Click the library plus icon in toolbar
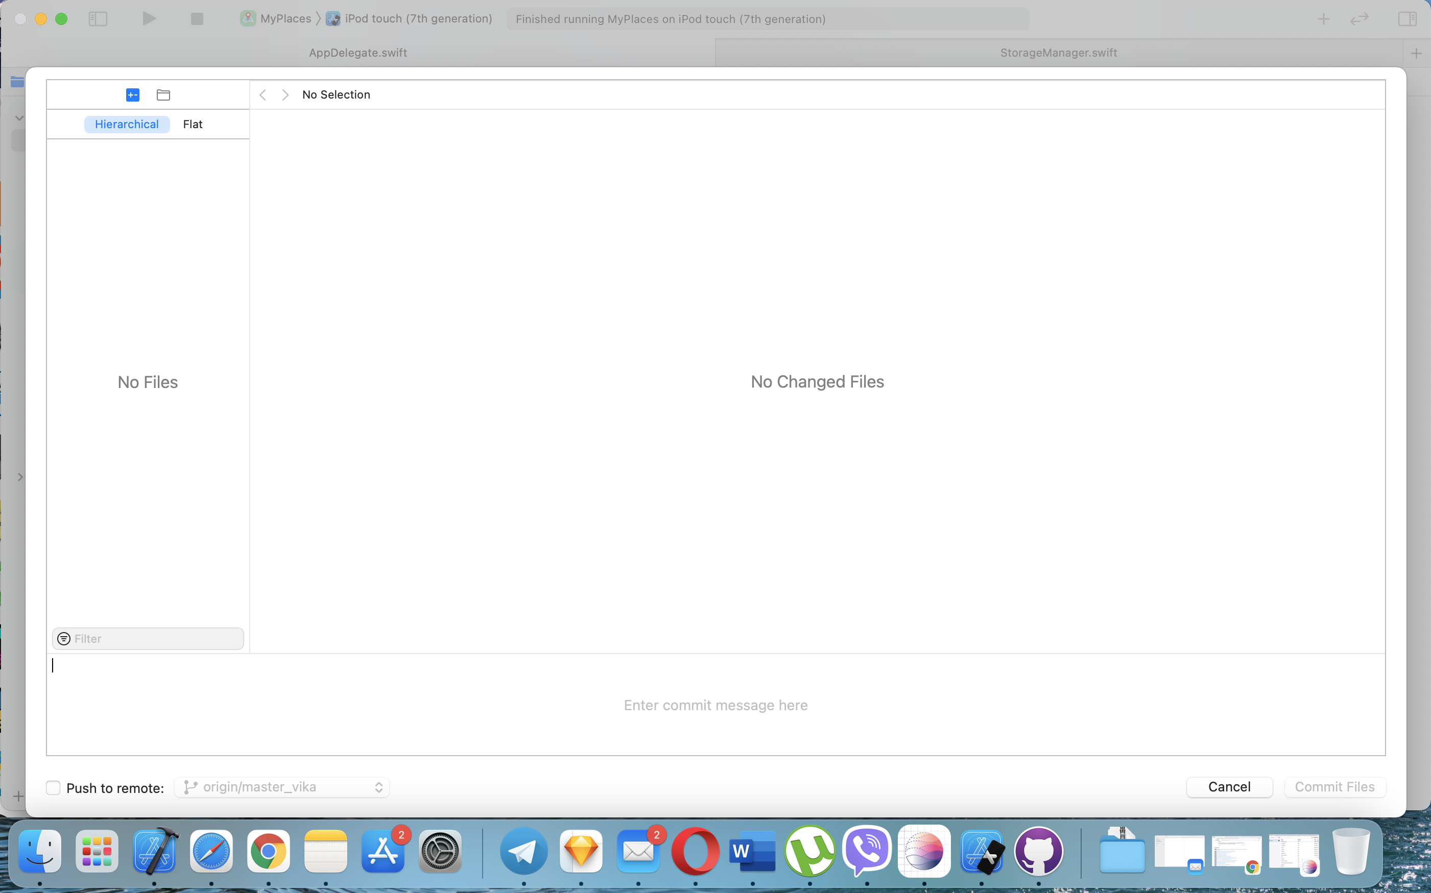Screen dimensions: 1431x893 point(1324,19)
